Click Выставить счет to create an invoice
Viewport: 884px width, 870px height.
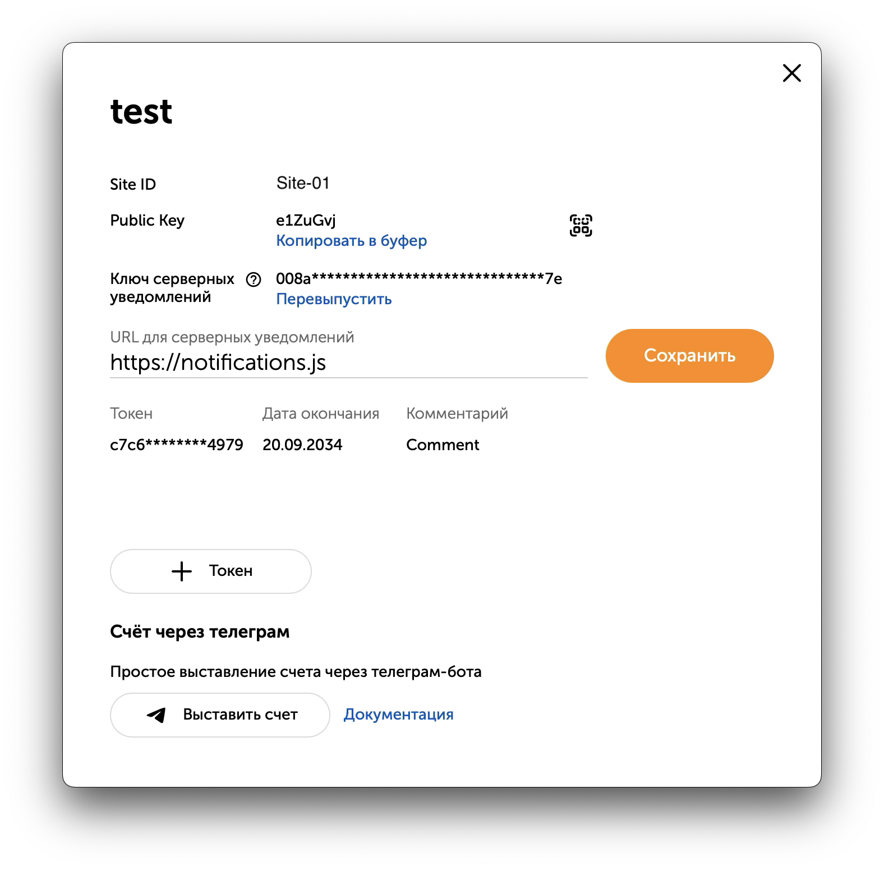[x=219, y=715]
